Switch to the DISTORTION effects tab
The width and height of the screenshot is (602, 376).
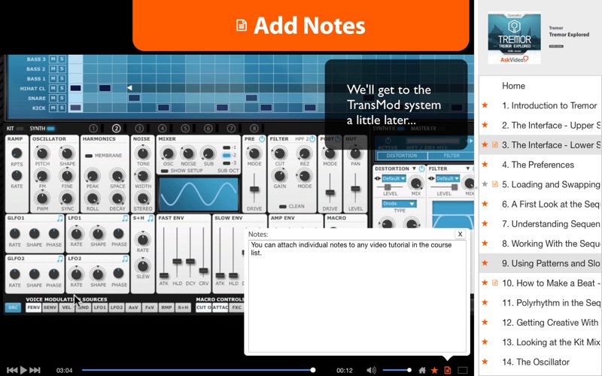(402, 156)
